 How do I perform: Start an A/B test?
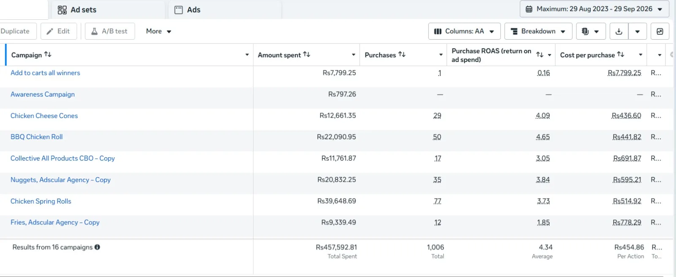pos(110,31)
